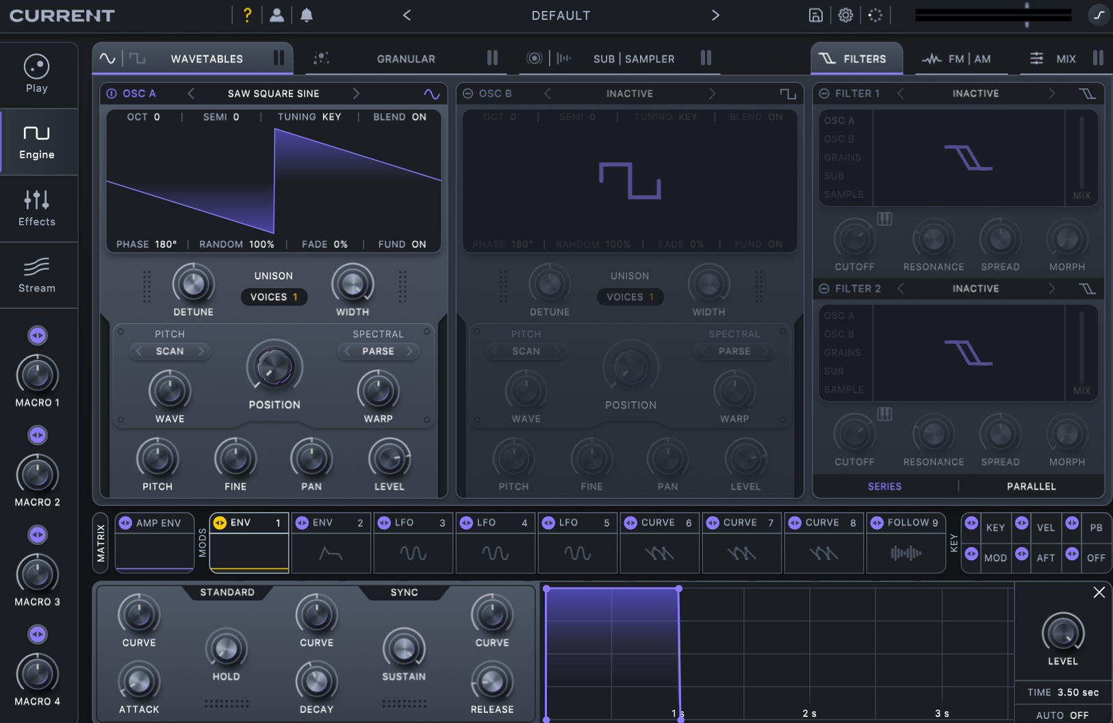Open the Stream page in sidebar

click(37, 275)
